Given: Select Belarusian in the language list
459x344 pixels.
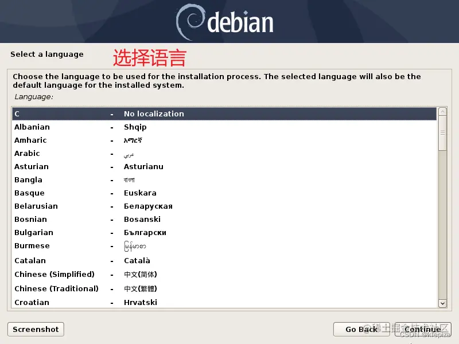Looking at the screenshot, I should [224, 206].
